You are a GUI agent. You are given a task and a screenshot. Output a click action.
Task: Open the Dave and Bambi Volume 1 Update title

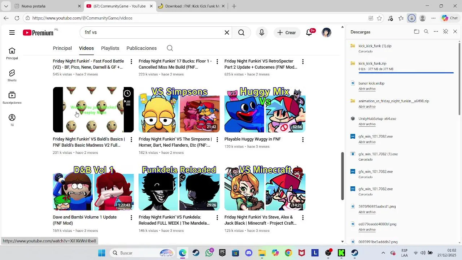[85, 220]
